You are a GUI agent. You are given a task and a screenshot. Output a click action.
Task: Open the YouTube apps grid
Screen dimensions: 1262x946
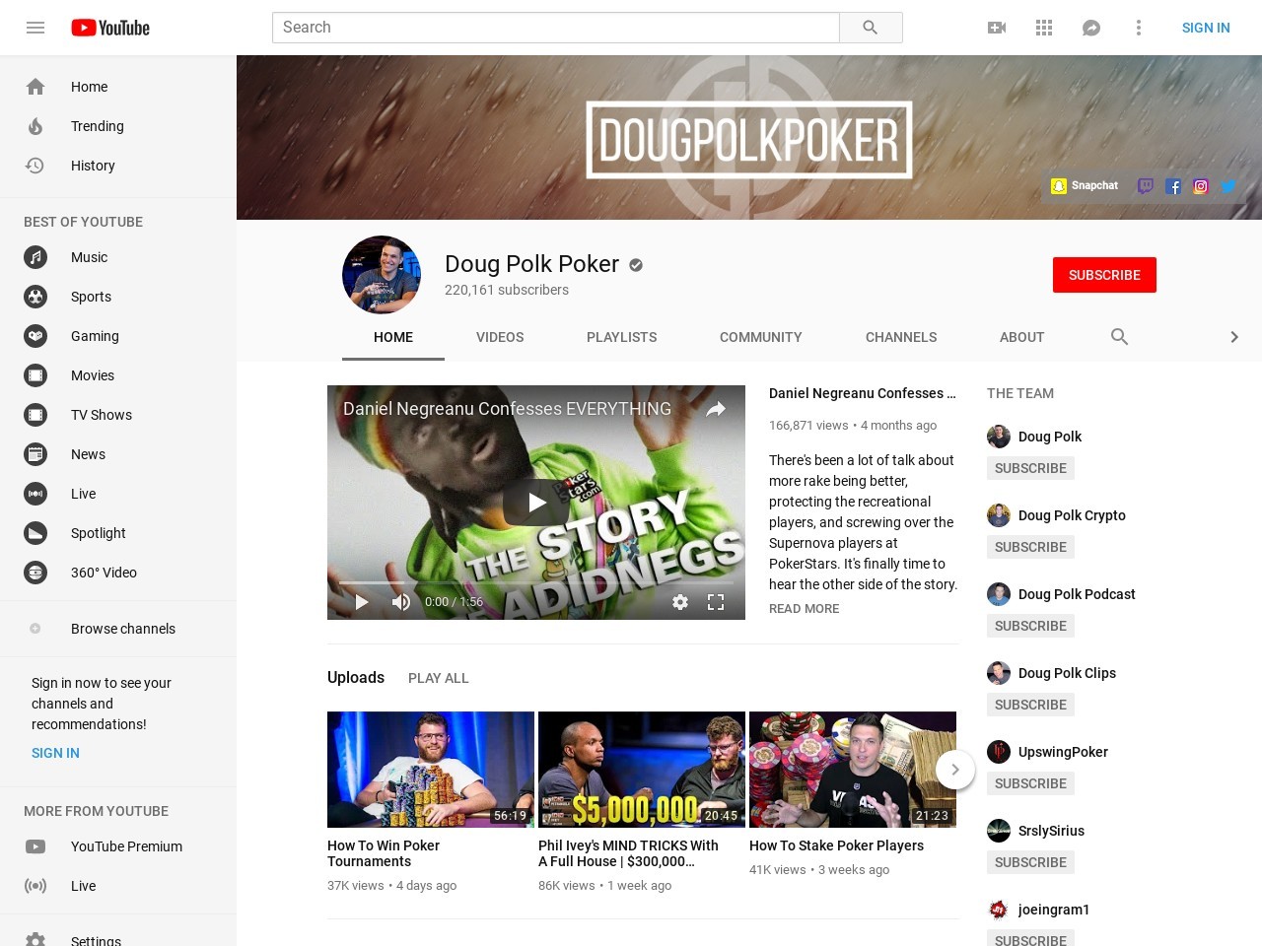point(1044,28)
